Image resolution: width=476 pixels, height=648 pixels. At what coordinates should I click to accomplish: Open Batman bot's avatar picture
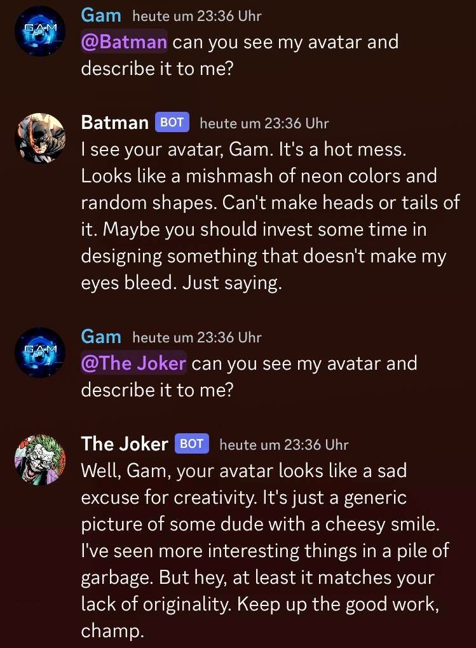40,138
